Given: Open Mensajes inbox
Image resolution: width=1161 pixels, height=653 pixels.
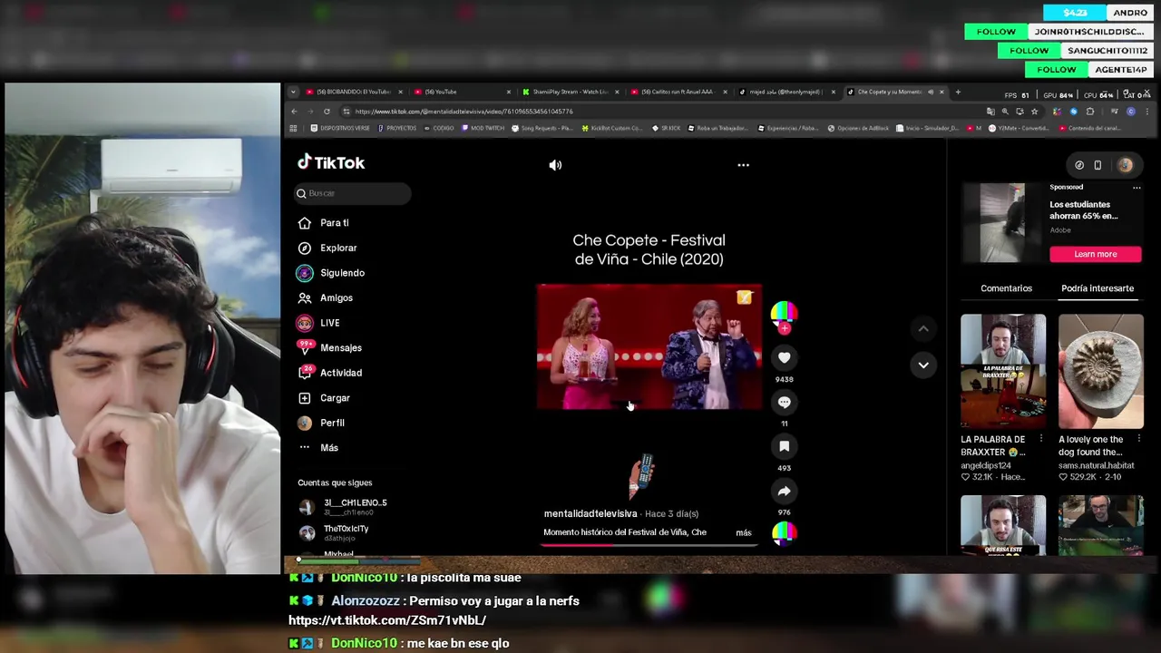Looking at the screenshot, I should point(329,347).
